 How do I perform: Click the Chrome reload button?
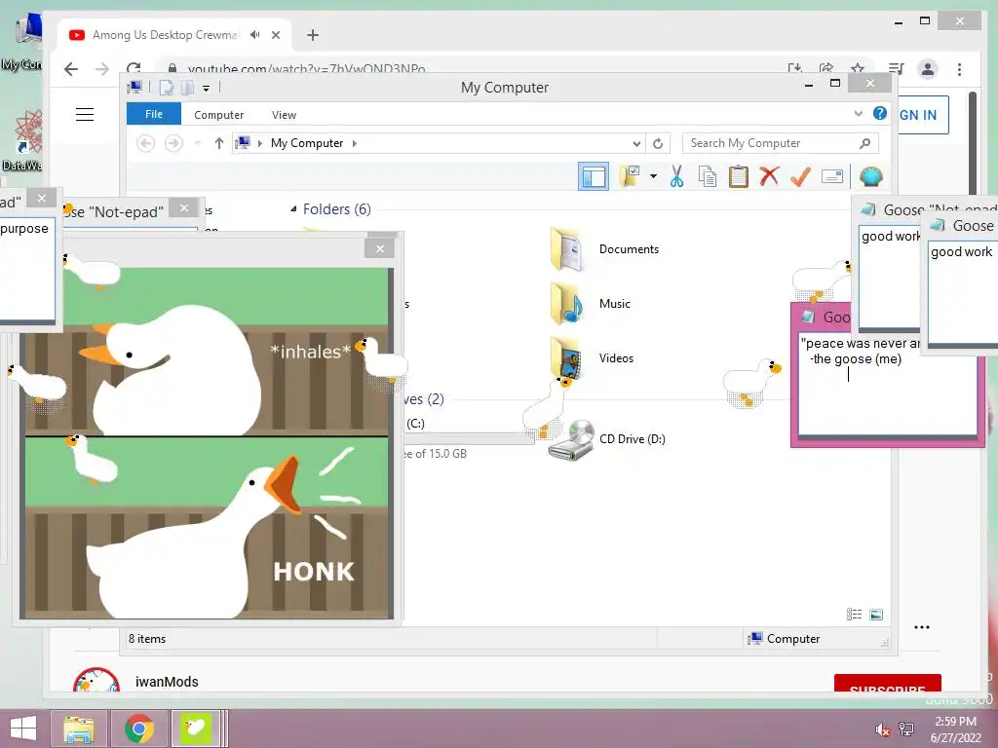134,69
